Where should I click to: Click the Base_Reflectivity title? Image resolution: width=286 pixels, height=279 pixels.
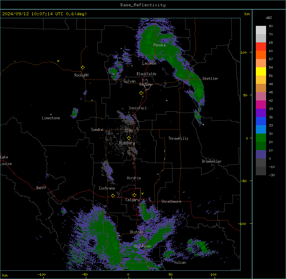coord(143,5)
